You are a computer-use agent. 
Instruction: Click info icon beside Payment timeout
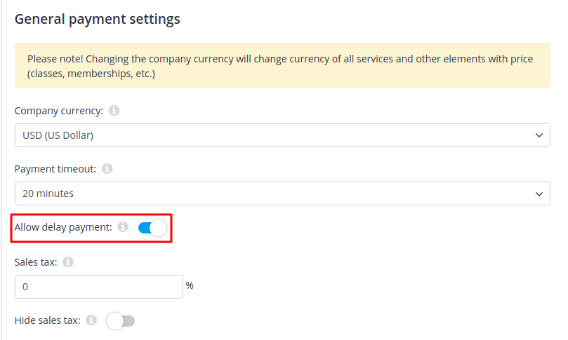[107, 169]
